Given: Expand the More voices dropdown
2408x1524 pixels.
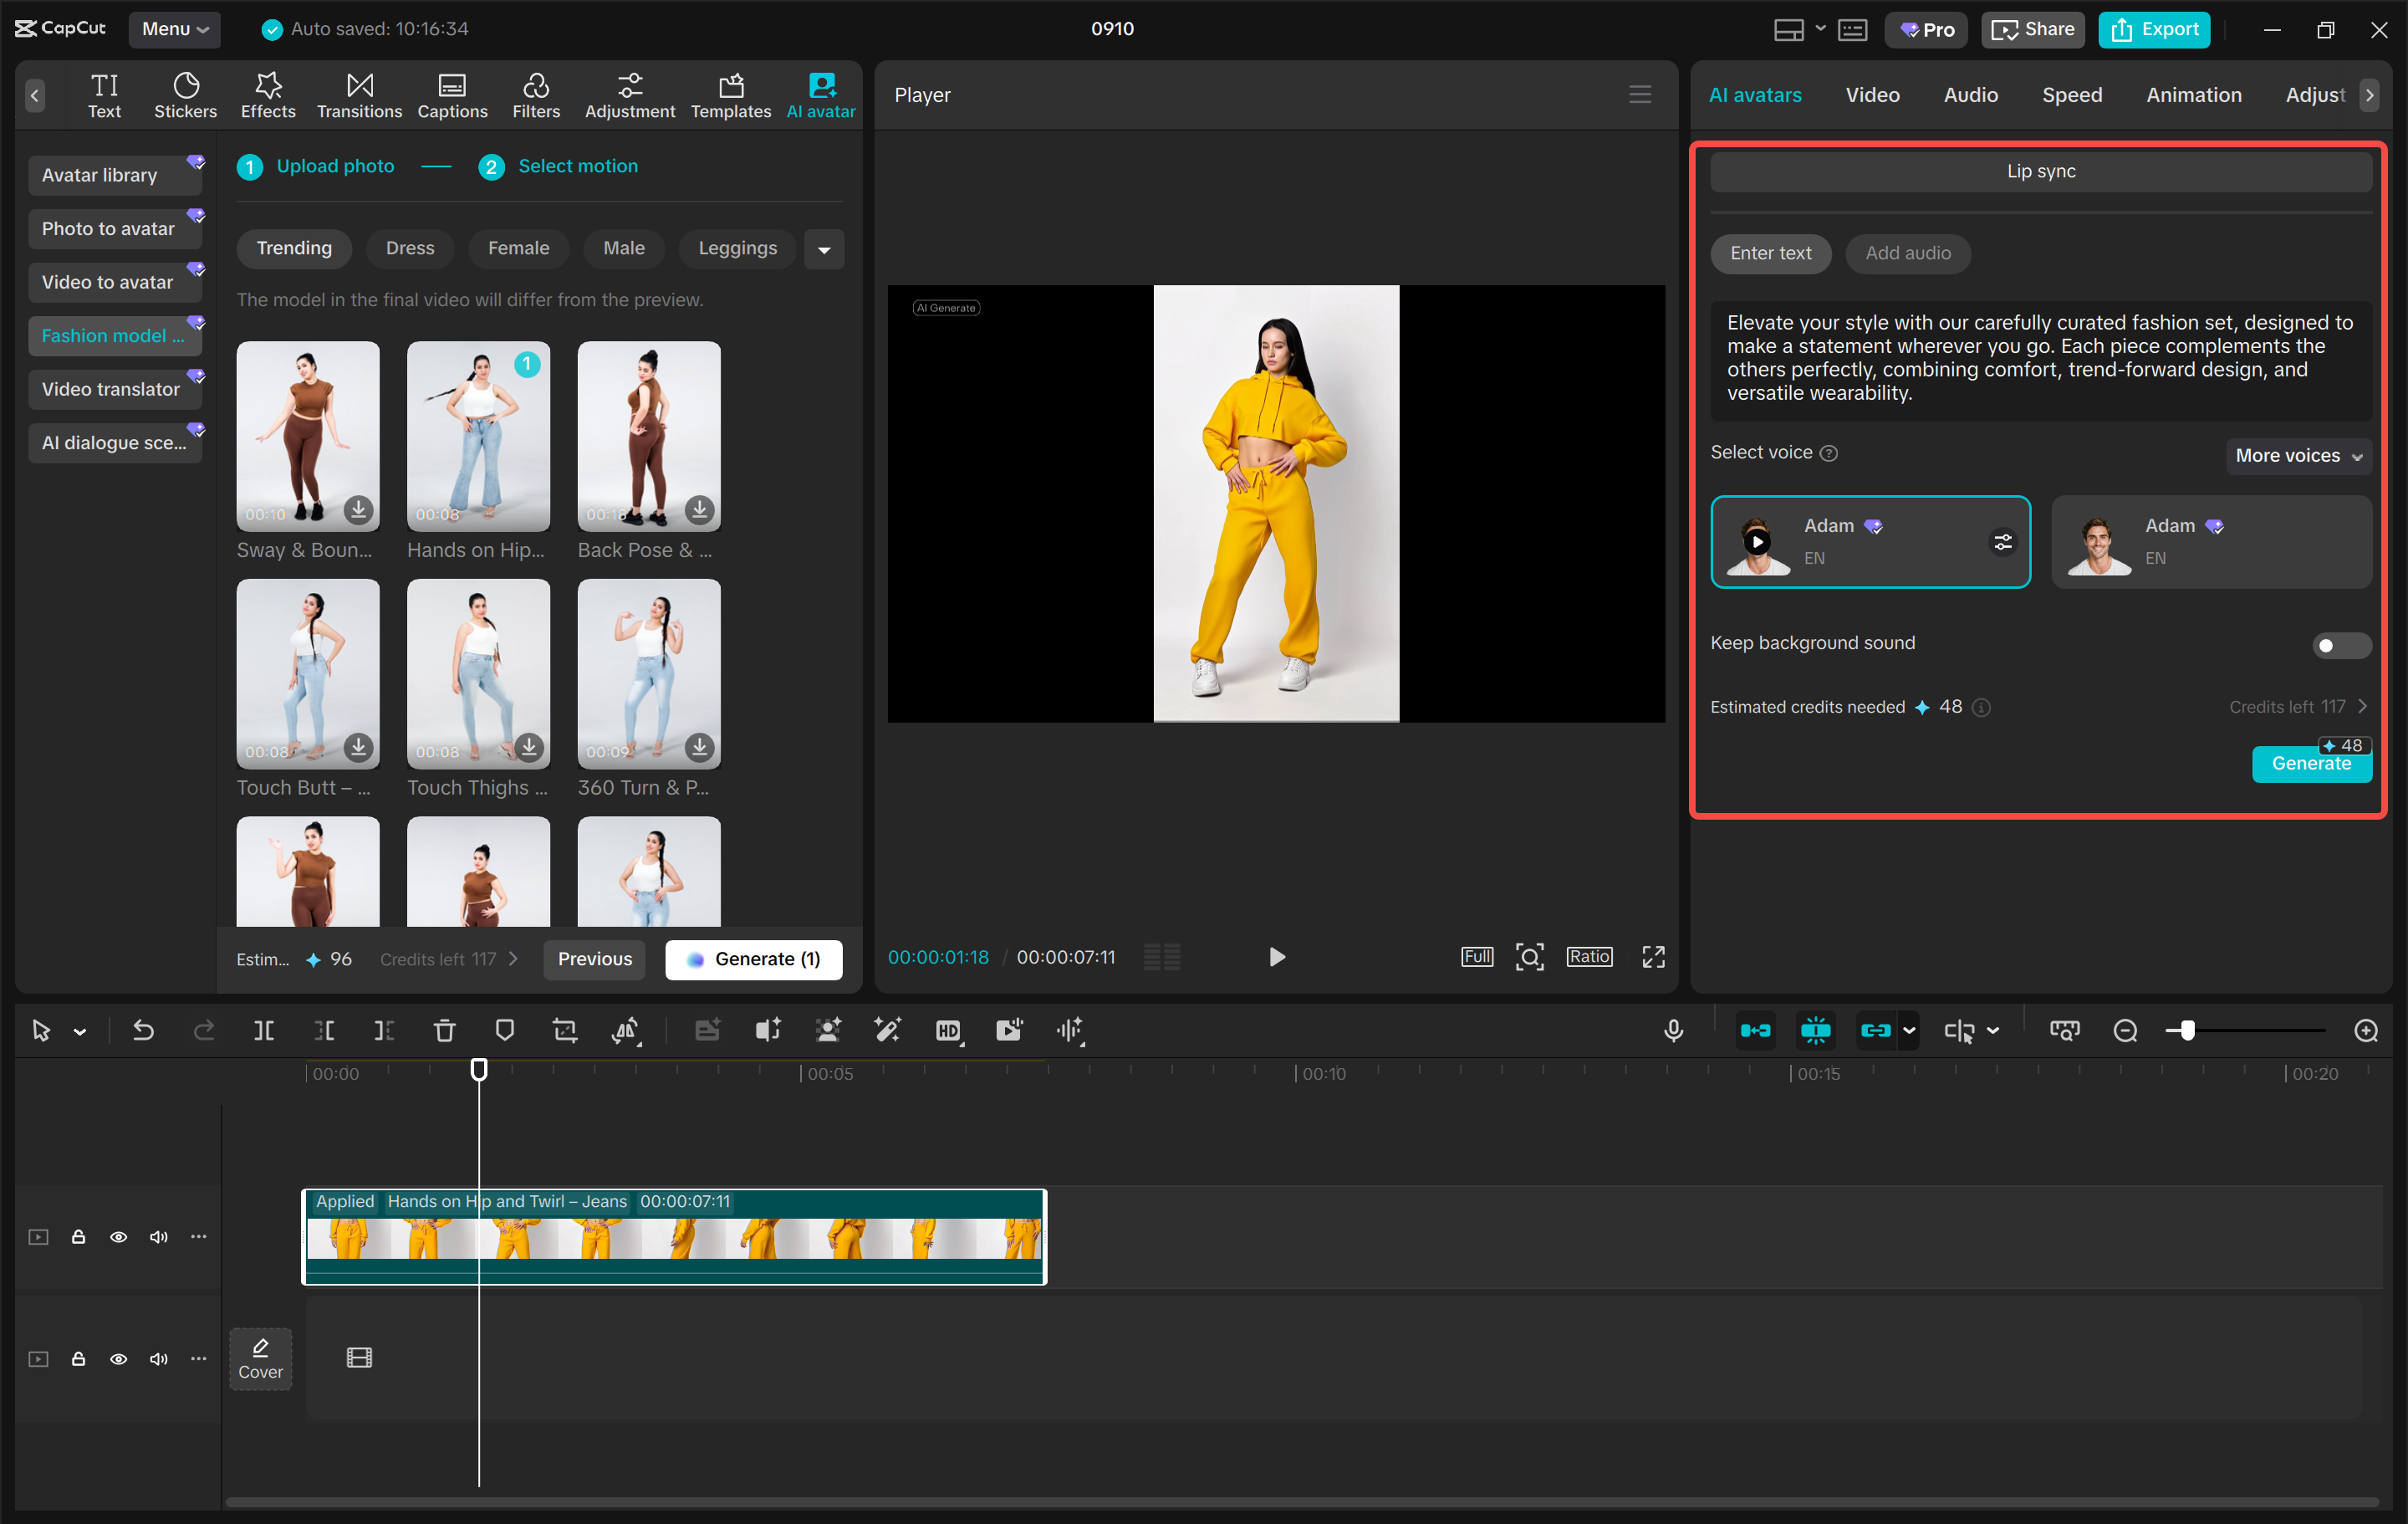Looking at the screenshot, I should coord(2297,455).
